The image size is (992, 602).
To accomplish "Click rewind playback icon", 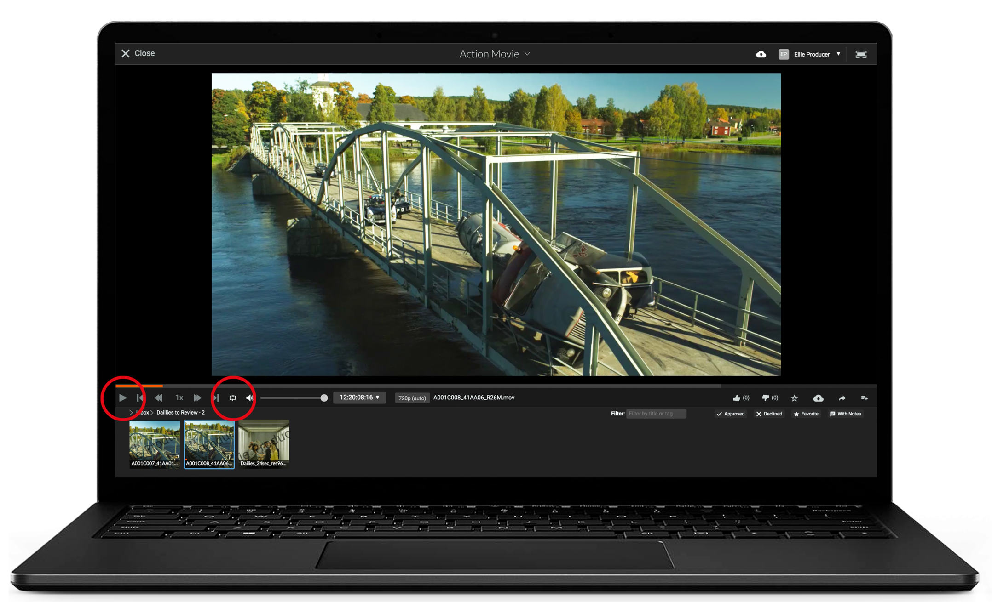I will [x=158, y=398].
